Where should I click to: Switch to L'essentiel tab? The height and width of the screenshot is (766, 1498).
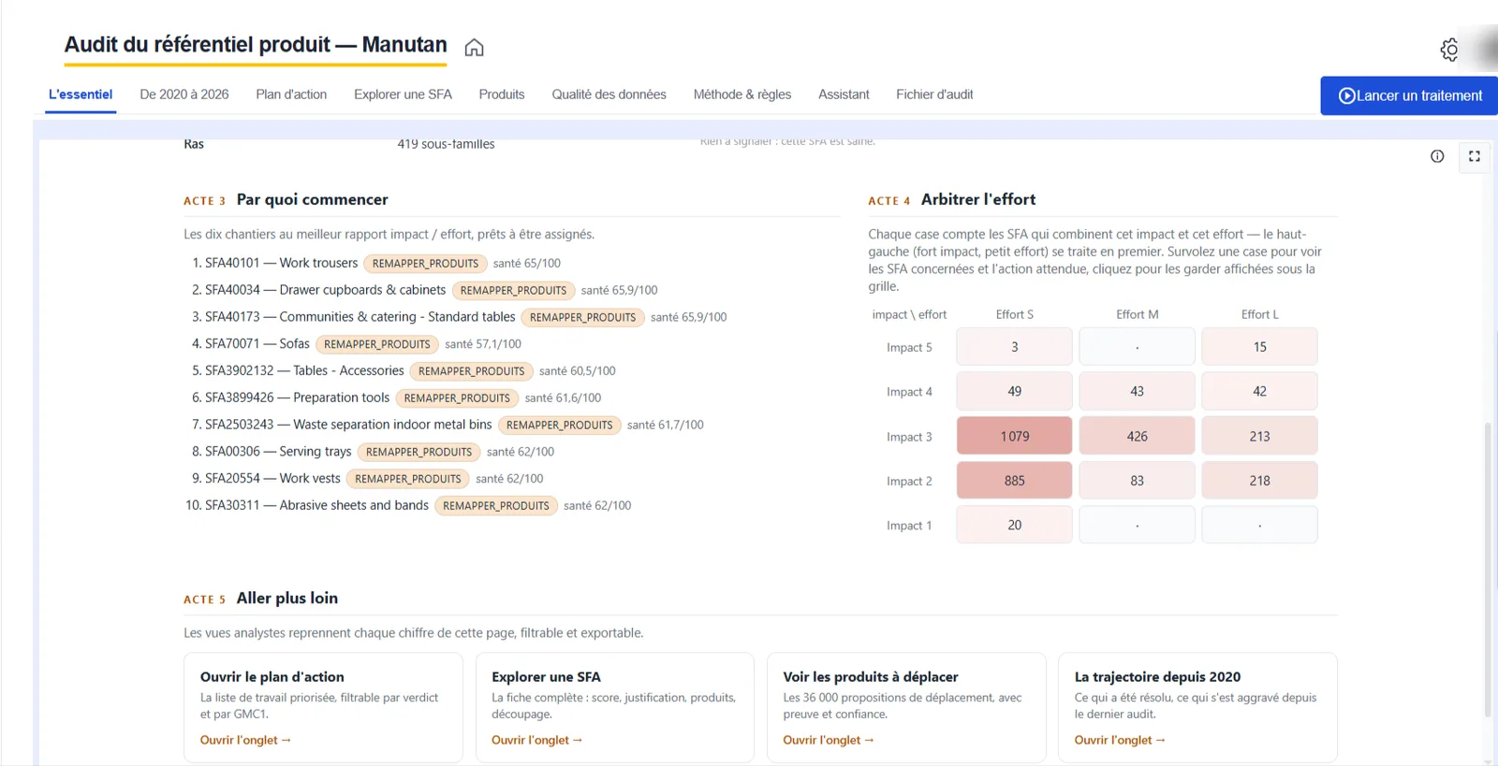pyautogui.click(x=81, y=94)
